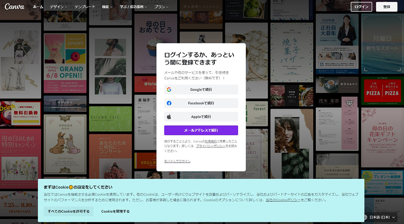Click Cookieを管理する button

[115, 212]
